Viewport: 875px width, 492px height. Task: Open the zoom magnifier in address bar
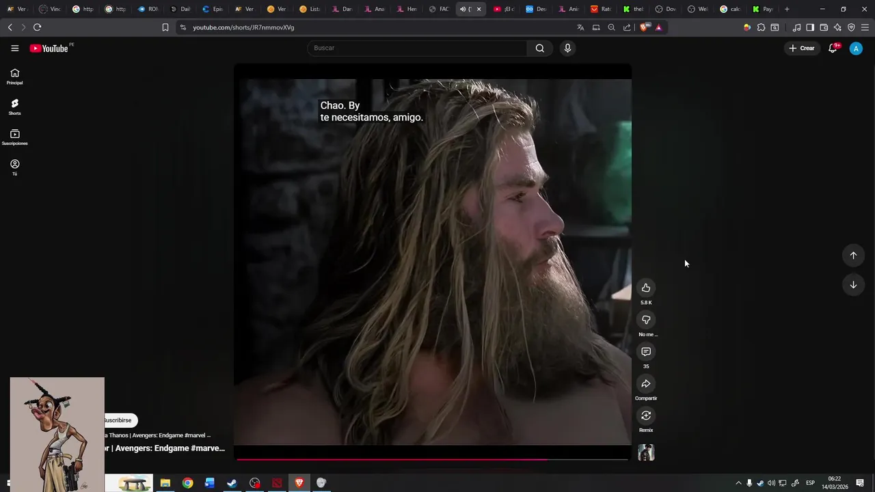[x=611, y=27]
